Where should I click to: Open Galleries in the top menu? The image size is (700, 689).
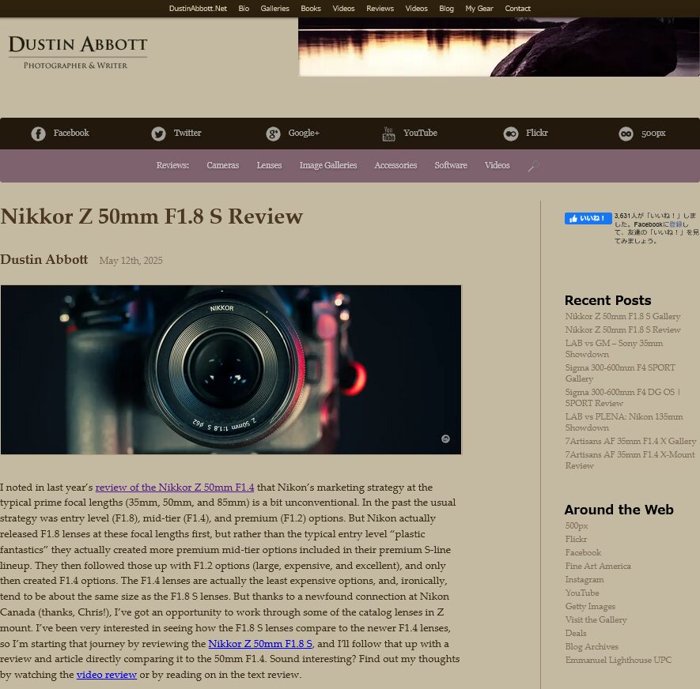275,9
